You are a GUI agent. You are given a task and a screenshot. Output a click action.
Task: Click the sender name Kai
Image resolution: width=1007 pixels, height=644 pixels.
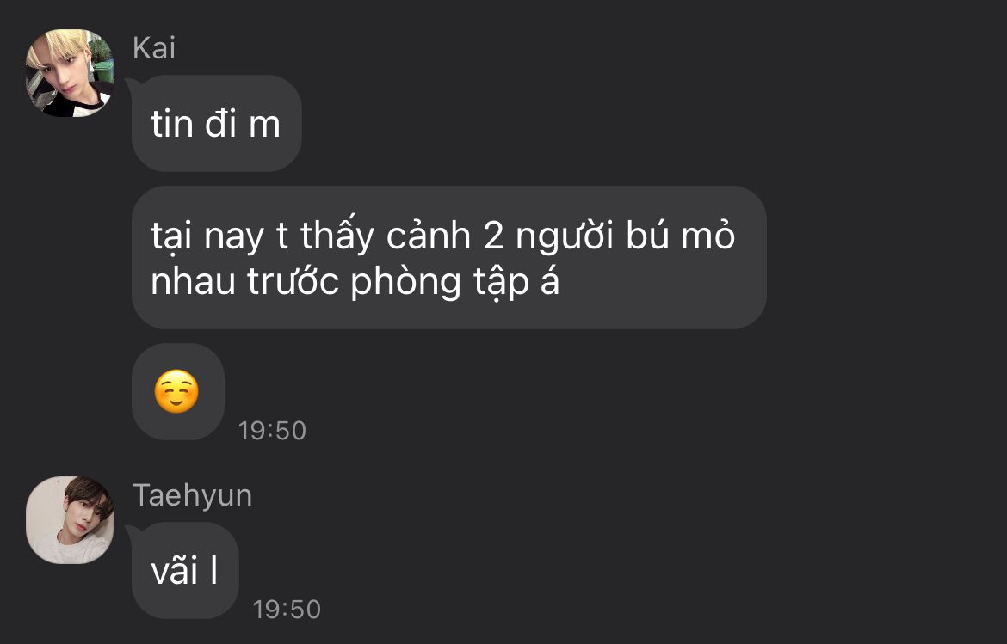coord(153,48)
